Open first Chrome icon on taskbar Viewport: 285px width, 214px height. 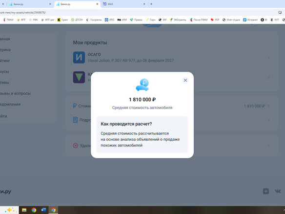point(34,210)
